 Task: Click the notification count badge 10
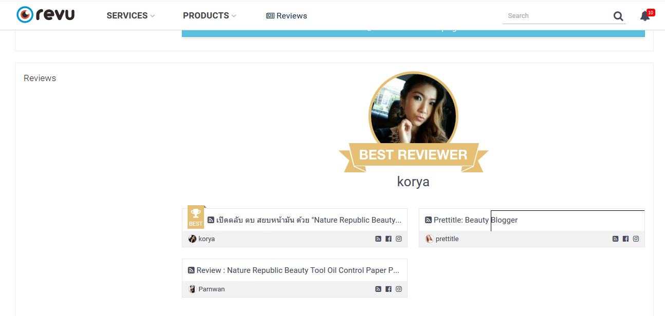pos(651,12)
